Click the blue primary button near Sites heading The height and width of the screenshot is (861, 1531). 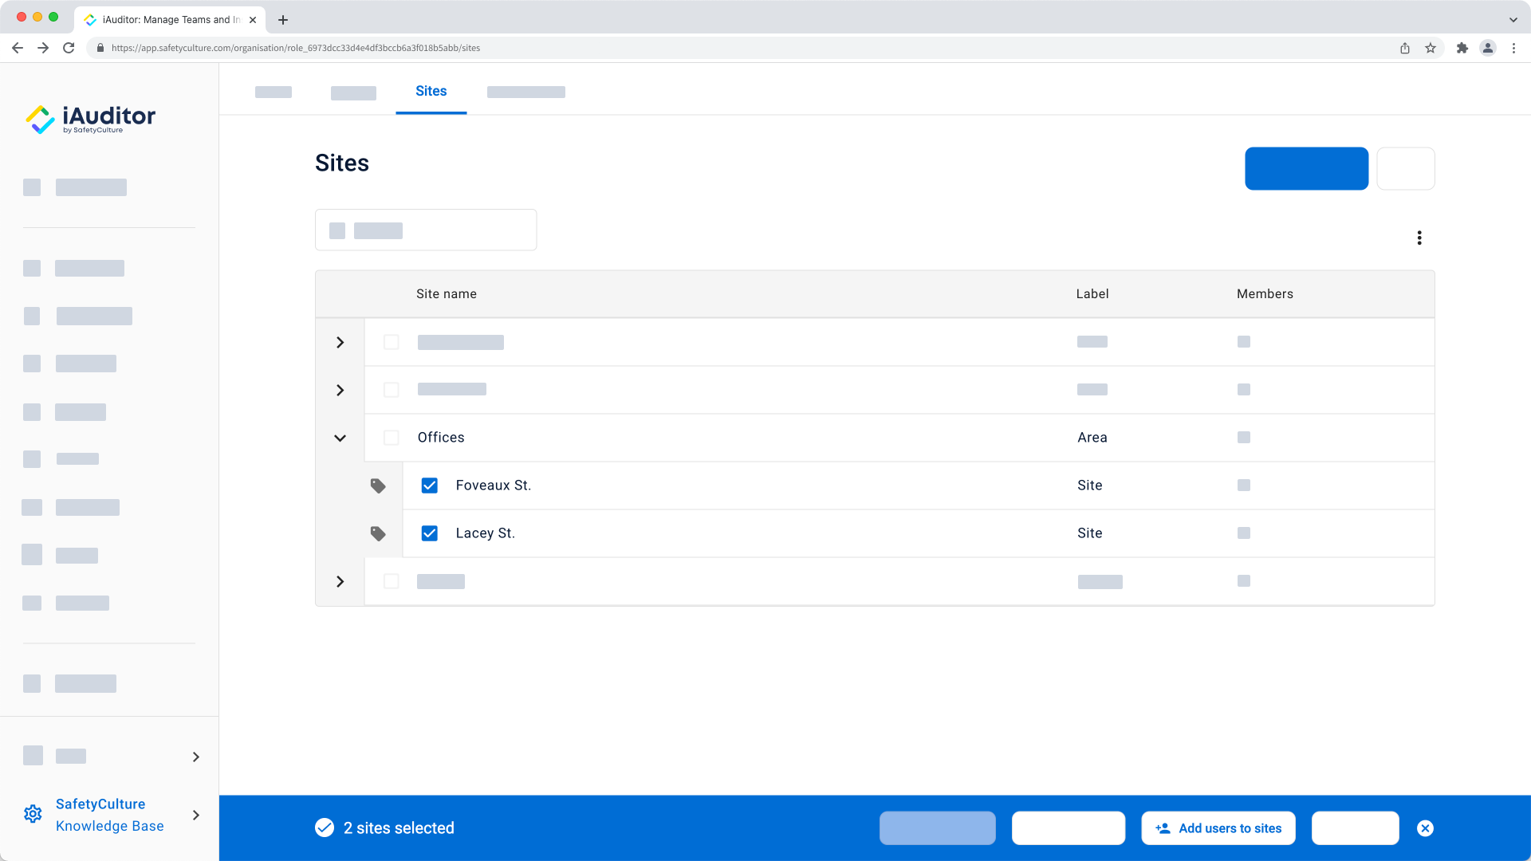click(1306, 168)
